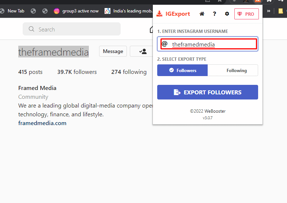Expand hidden bookmarks chevron
This screenshot has width=287, height=203.
(x=268, y=11)
